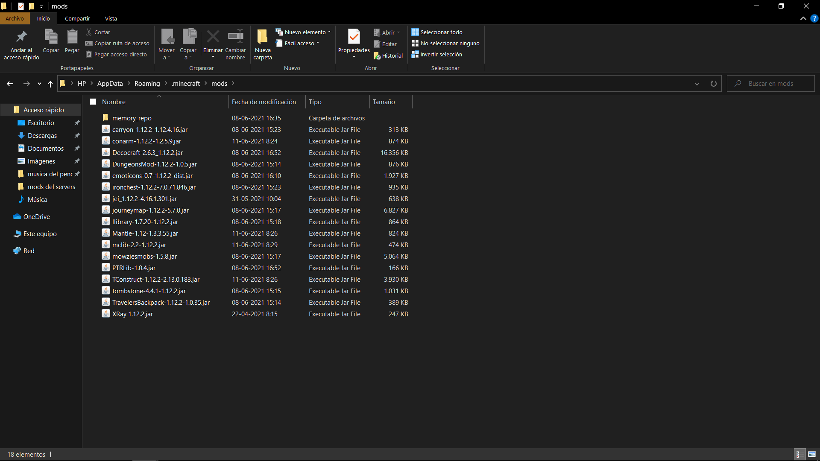Click the Editar ribbon button
Screen dimensions: 820x461
point(385,44)
